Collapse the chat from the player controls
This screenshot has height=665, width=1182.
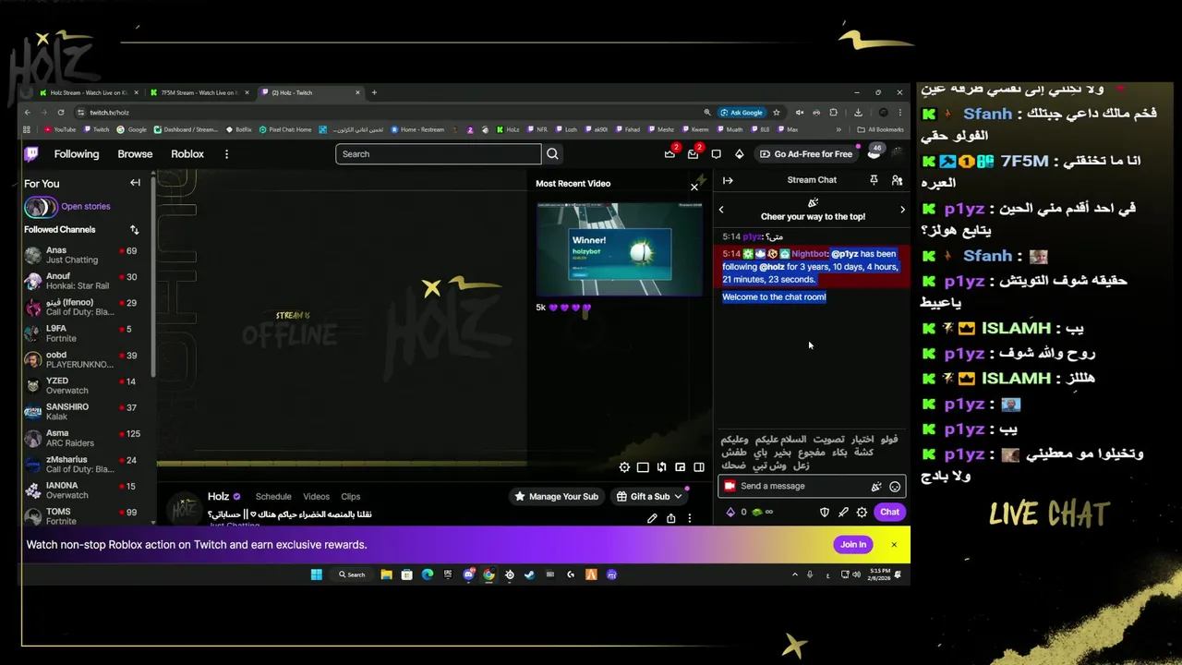(699, 467)
